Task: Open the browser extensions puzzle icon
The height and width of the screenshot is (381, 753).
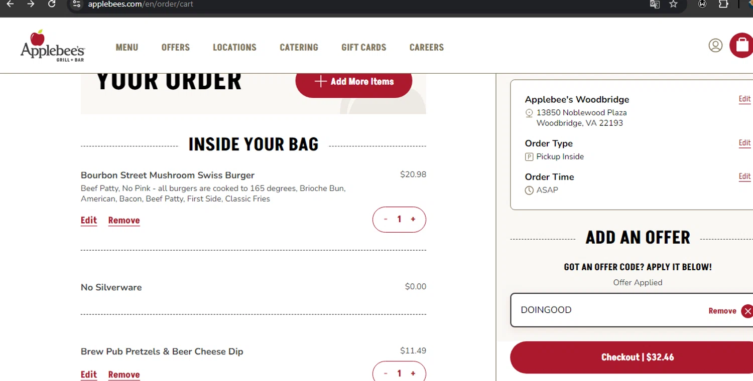Action: tap(723, 4)
